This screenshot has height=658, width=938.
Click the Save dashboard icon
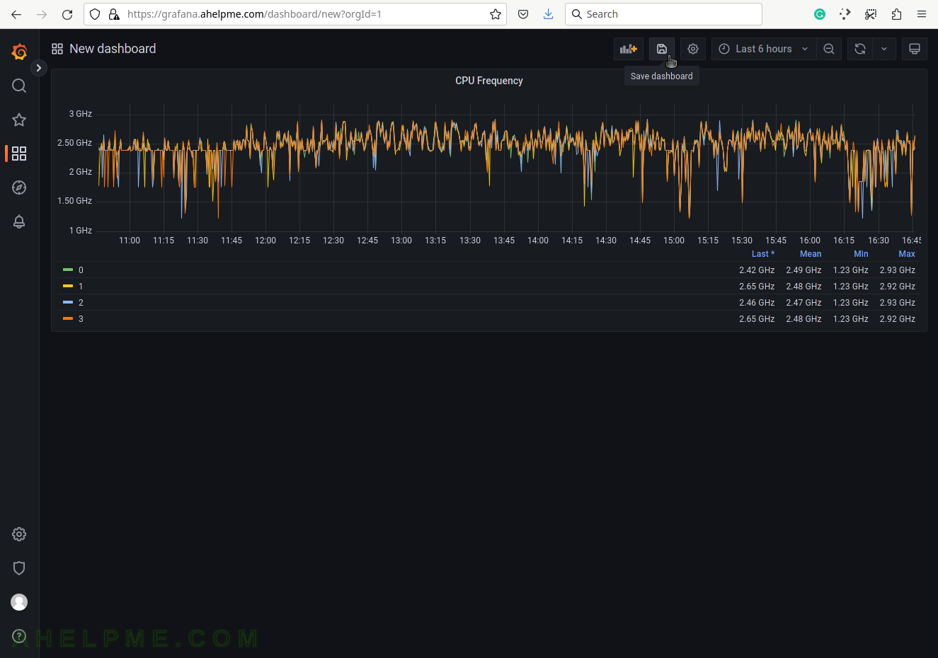(x=662, y=49)
